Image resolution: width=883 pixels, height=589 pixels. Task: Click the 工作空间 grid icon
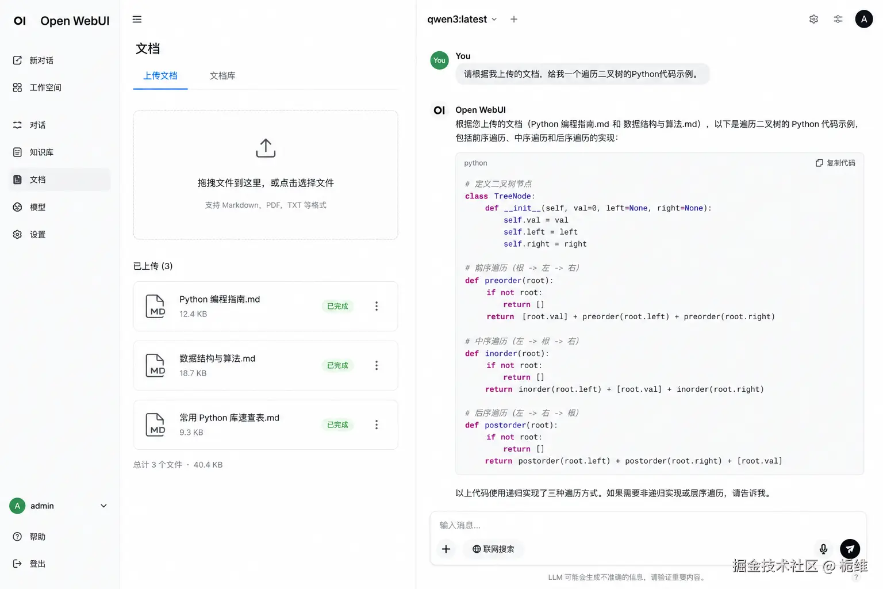click(17, 87)
